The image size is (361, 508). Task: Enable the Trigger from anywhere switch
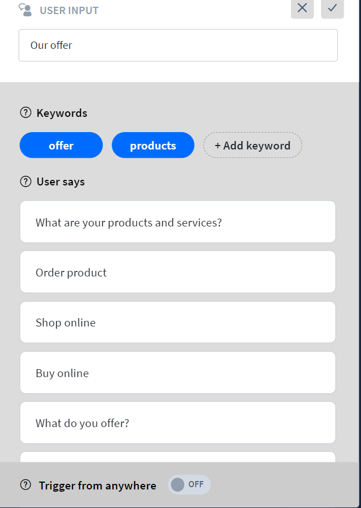point(189,484)
